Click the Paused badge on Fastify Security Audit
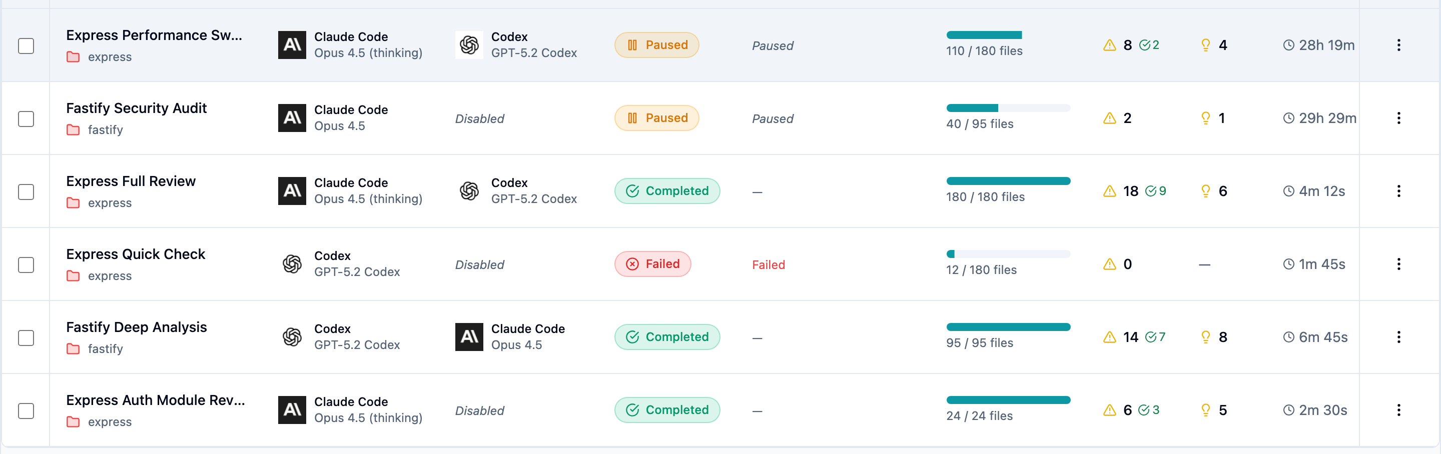Screen dimensions: 1441x454 click(x=656, y=118)
